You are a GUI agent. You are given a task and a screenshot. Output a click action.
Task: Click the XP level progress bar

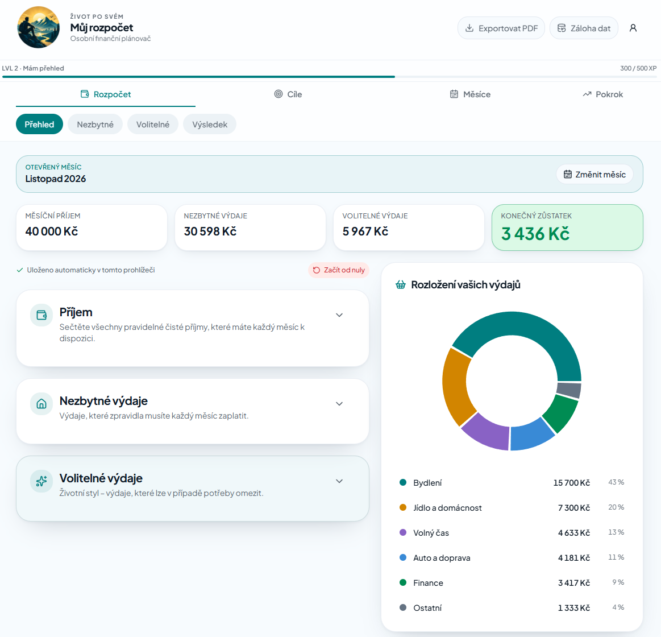[x=330, y=77]
